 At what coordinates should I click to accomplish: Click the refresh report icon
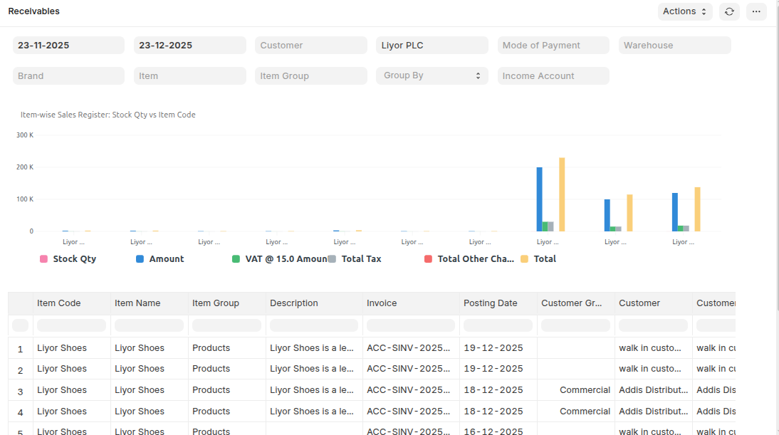[x=729, y=11]
